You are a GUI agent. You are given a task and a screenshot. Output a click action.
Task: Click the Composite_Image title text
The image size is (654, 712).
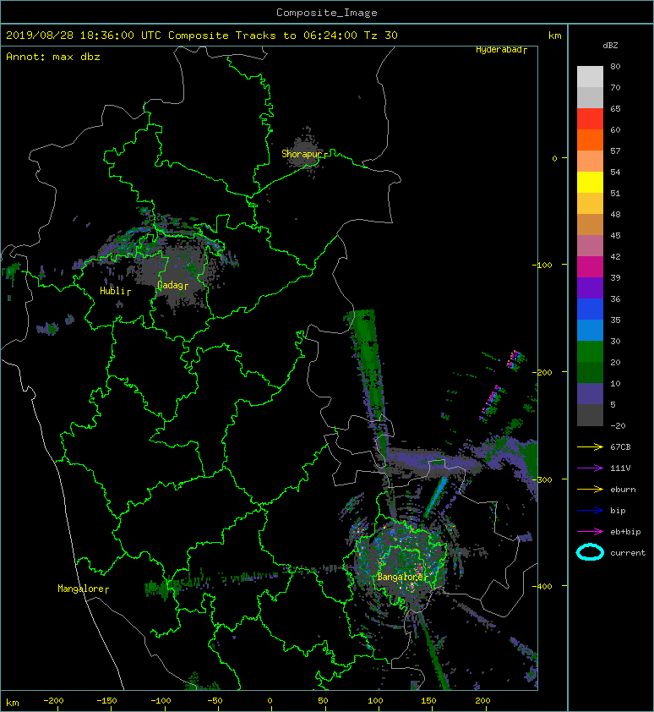[x=327, y=13]
